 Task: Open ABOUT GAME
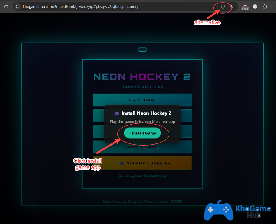142,147
